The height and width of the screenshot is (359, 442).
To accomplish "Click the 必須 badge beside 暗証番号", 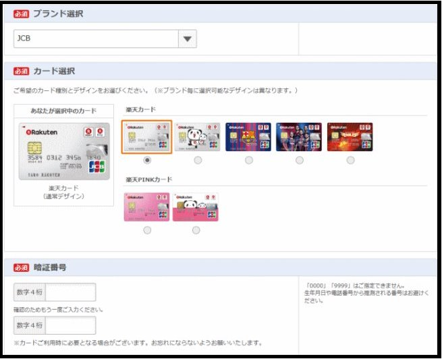I will point(21,267).
